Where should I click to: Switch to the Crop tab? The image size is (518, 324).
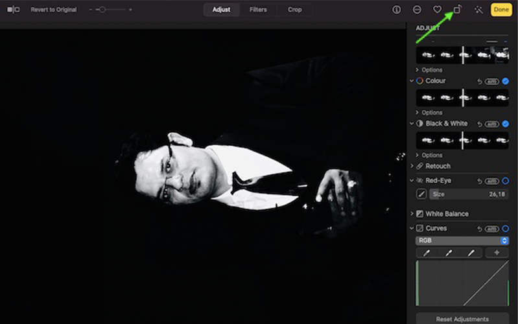point(294,10)
